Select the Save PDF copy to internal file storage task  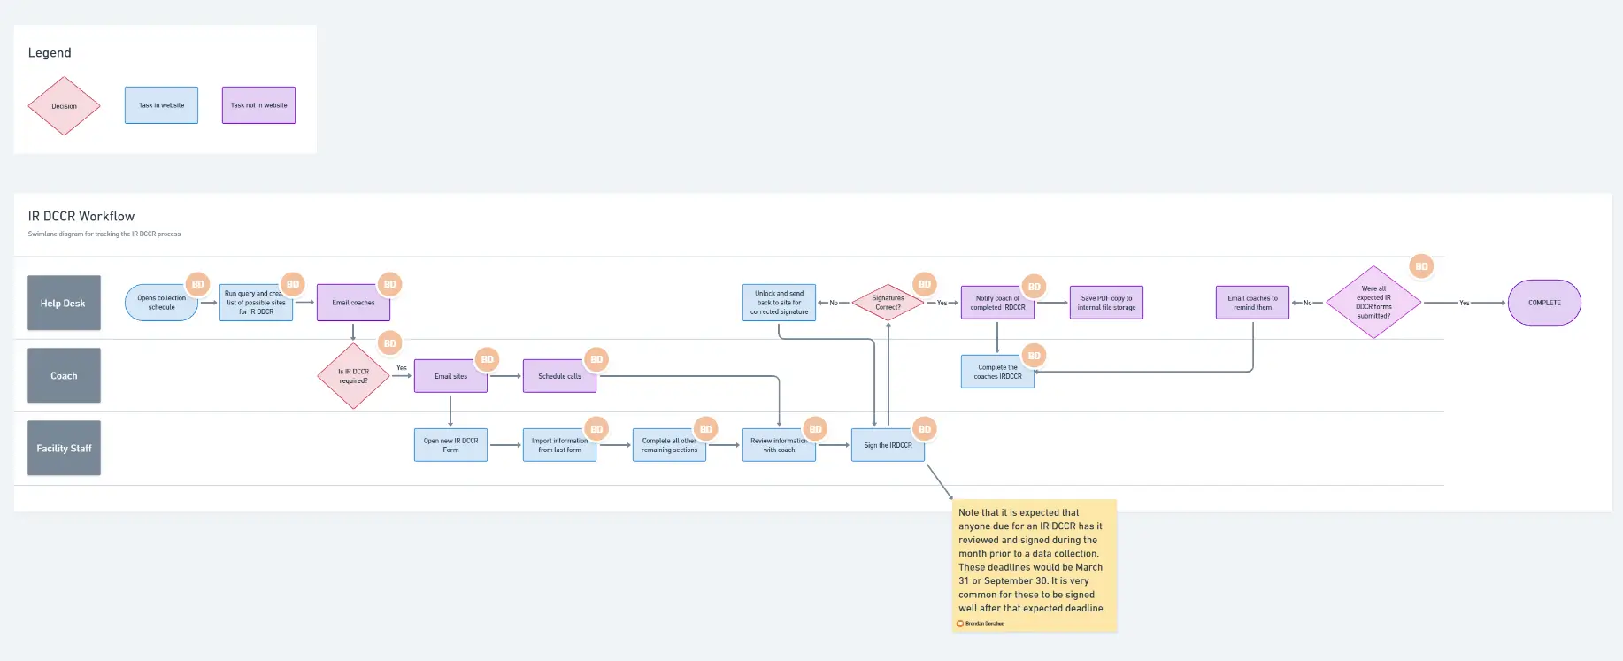pyautogui.click(x=1106, y=303)
